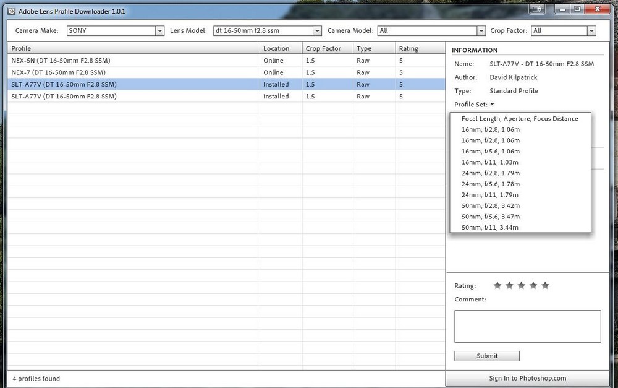
Task: Collapse the Profile Set disclosure arrow
Action: [x=493, y=104]
